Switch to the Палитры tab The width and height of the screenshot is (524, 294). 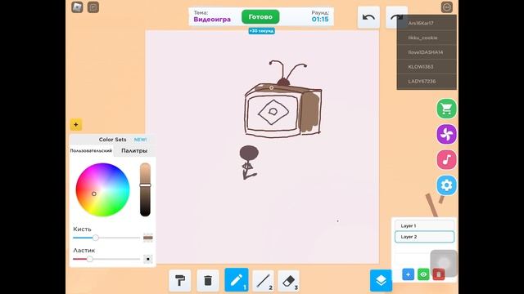134,150
